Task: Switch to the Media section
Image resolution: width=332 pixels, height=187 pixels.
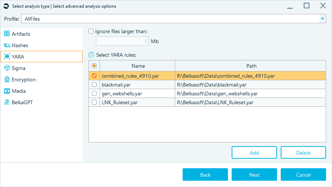Action: pyautogui.click(x=41, y=91)
